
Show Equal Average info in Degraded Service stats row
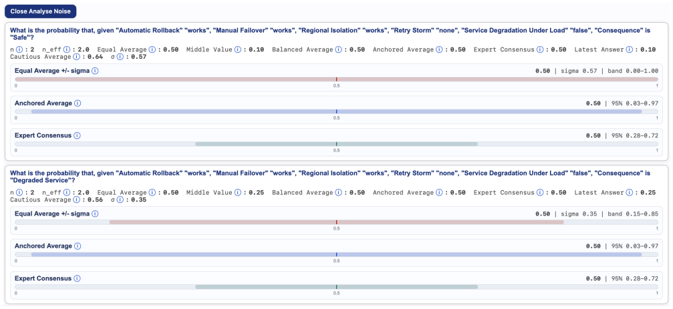pyautogui.click(x=152, y=193)
